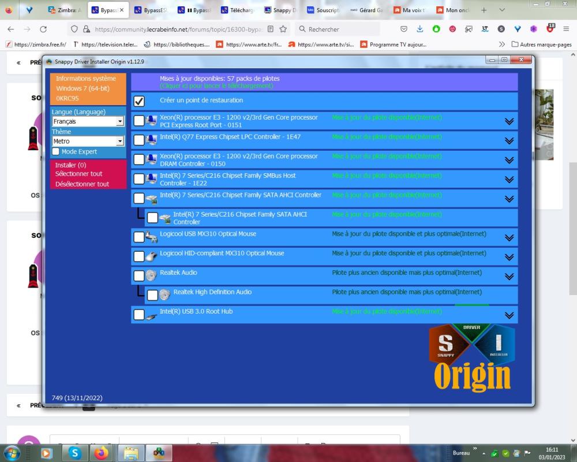Viewport: 577px width, 462px height.
Task: Uncheck Créer un point de restauration
Action: point(138,101)
